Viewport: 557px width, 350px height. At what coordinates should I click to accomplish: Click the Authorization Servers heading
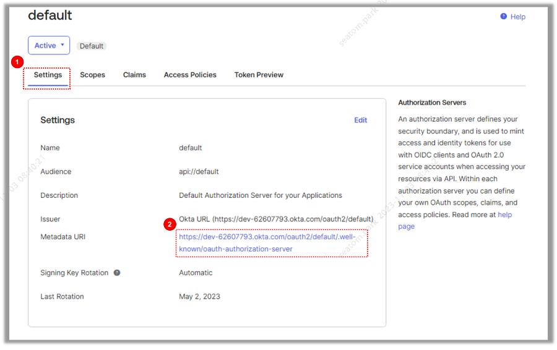[432, 103]
